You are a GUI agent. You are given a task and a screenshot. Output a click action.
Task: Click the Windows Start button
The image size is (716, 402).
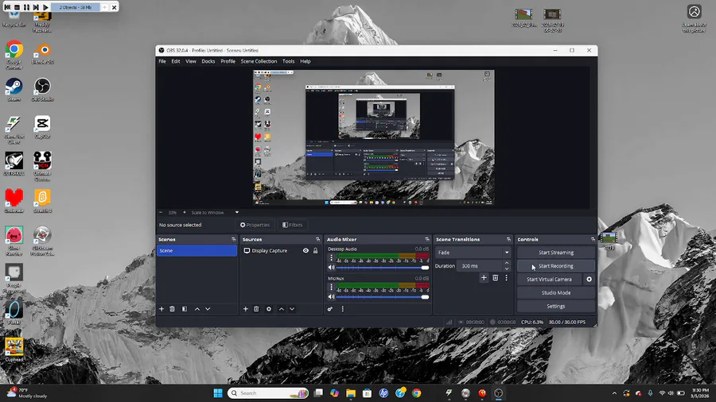218,393
